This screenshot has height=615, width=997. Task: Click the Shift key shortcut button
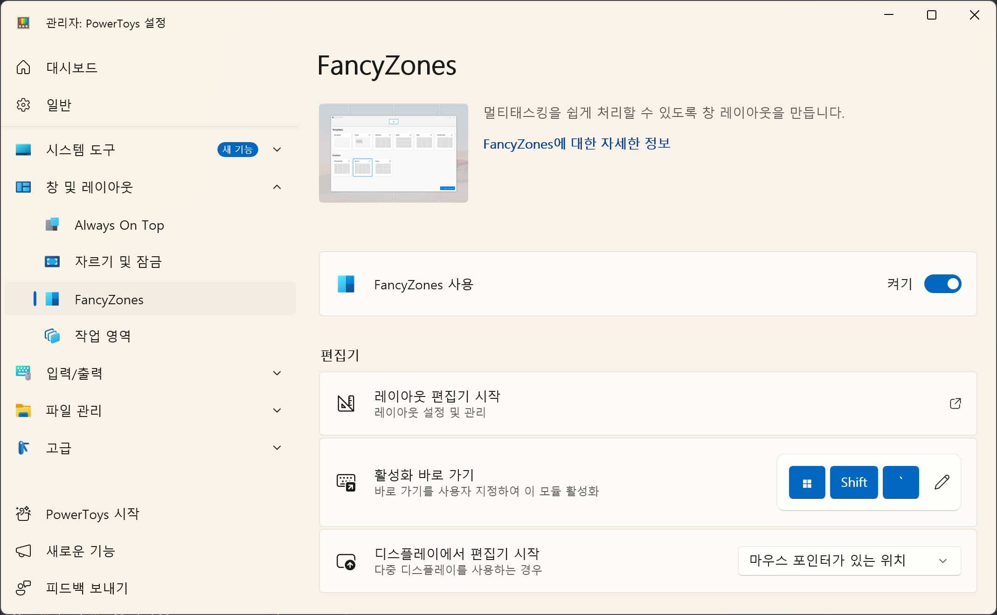point(854,482)
